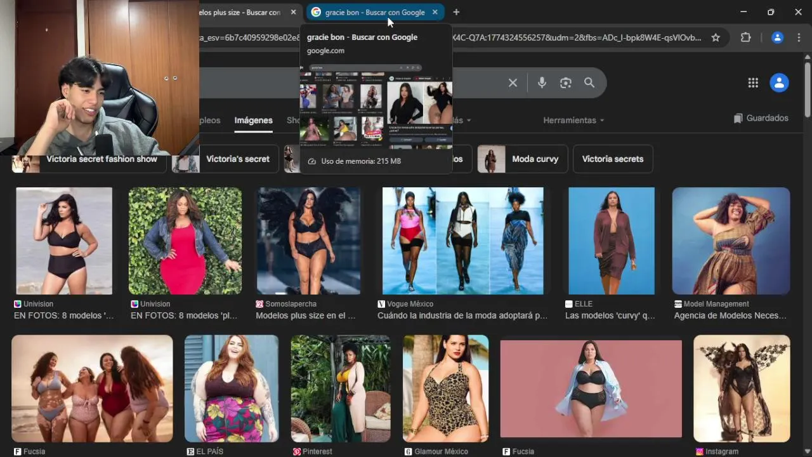
Task: Search by image with Google Lens icon
Action: point(566,83)
